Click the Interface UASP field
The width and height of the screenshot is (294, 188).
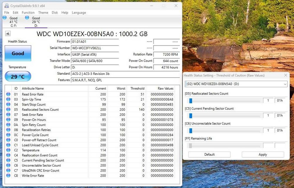point(95,54)
